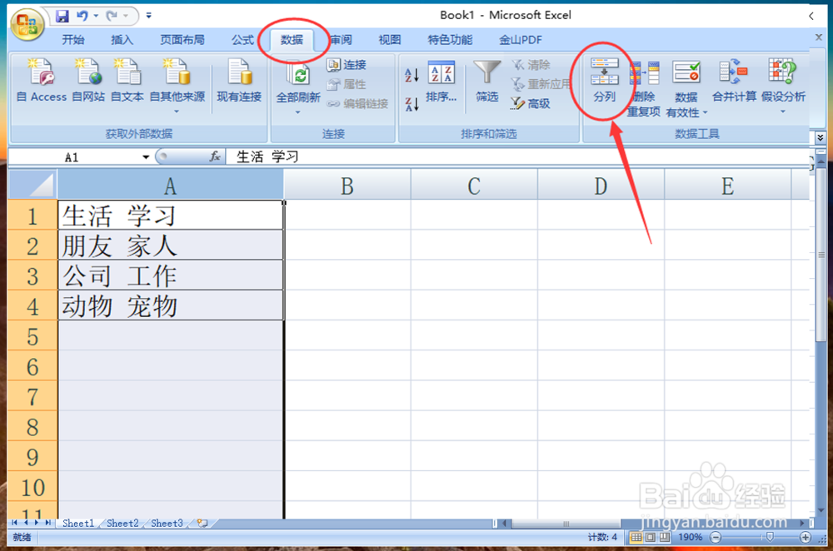
Task: Select column D header
Action: click(601, 186)
